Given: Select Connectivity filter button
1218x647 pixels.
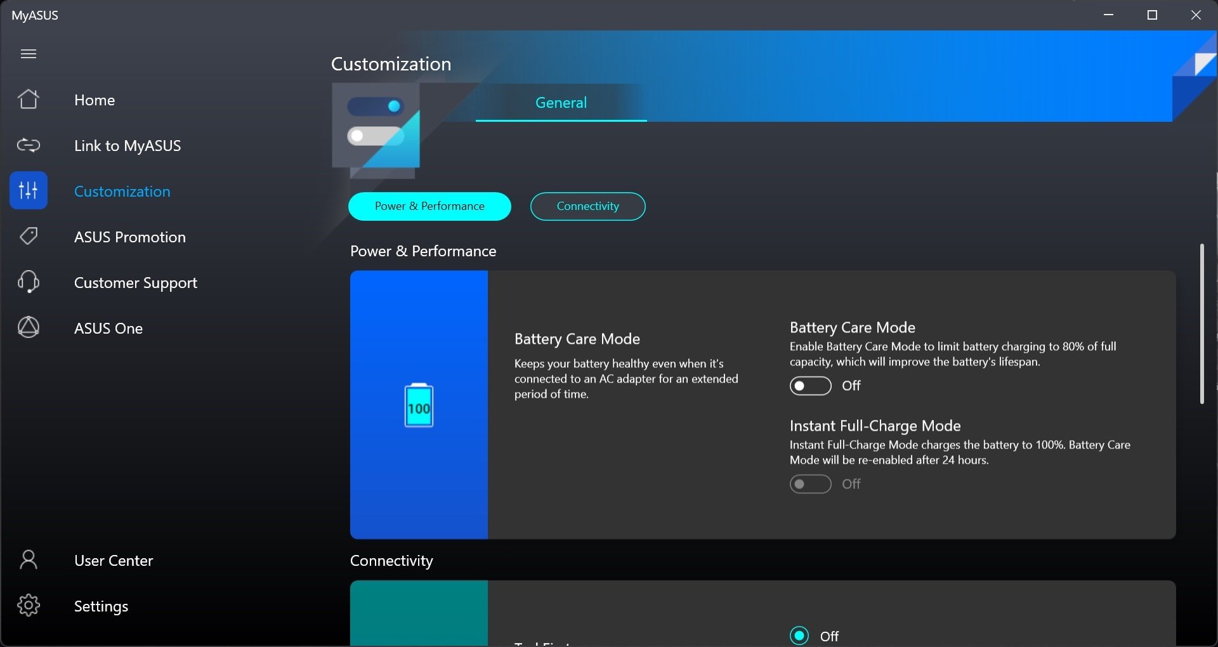Looking at the screenshot, I should click(x=588, y=206).
